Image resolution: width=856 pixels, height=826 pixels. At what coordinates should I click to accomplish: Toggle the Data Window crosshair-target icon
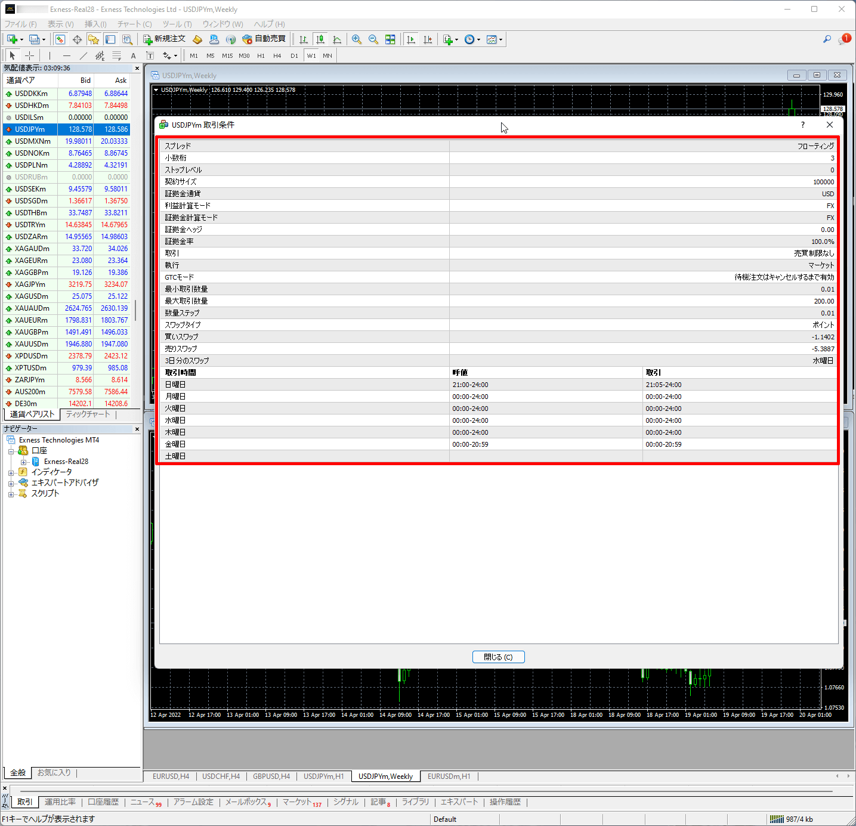click(77, 39)
